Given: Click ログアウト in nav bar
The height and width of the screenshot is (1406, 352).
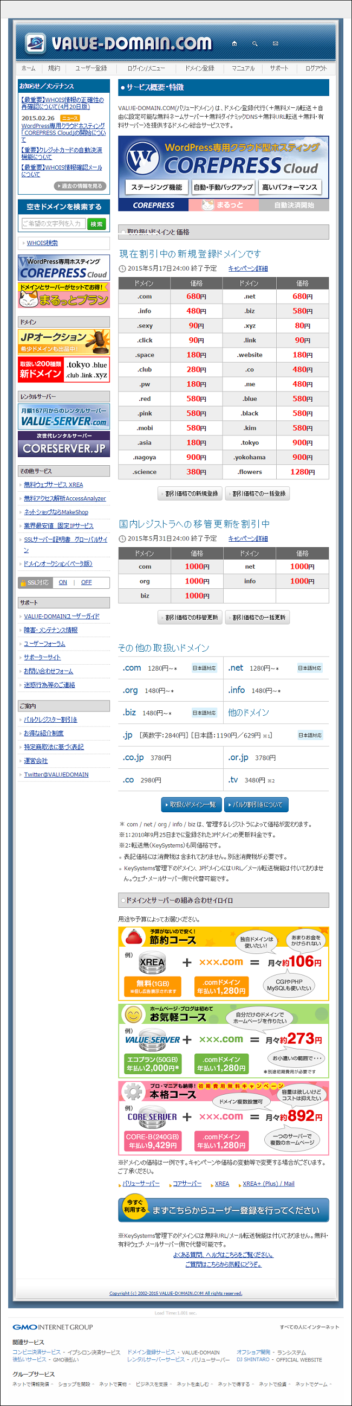Looking at the screenshot, I should (x=316, y=68).
